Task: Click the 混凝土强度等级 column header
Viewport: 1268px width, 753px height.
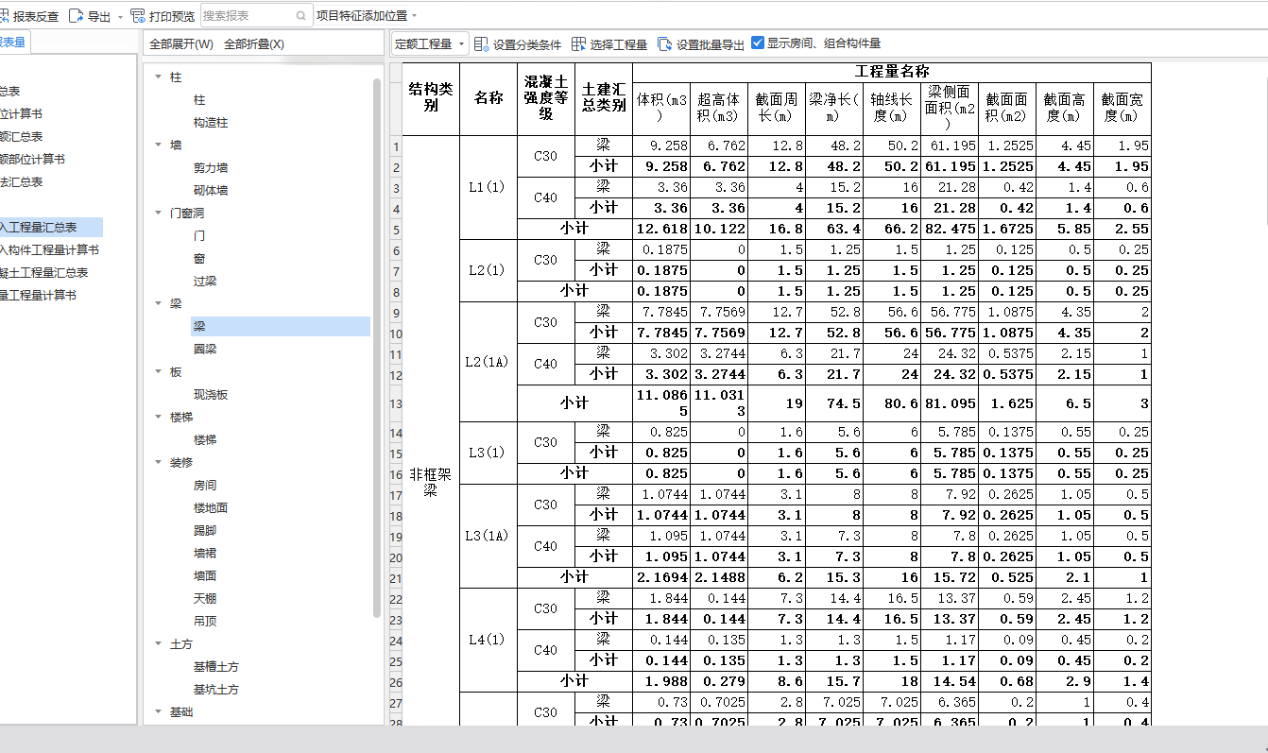Action: click(546, 99)
